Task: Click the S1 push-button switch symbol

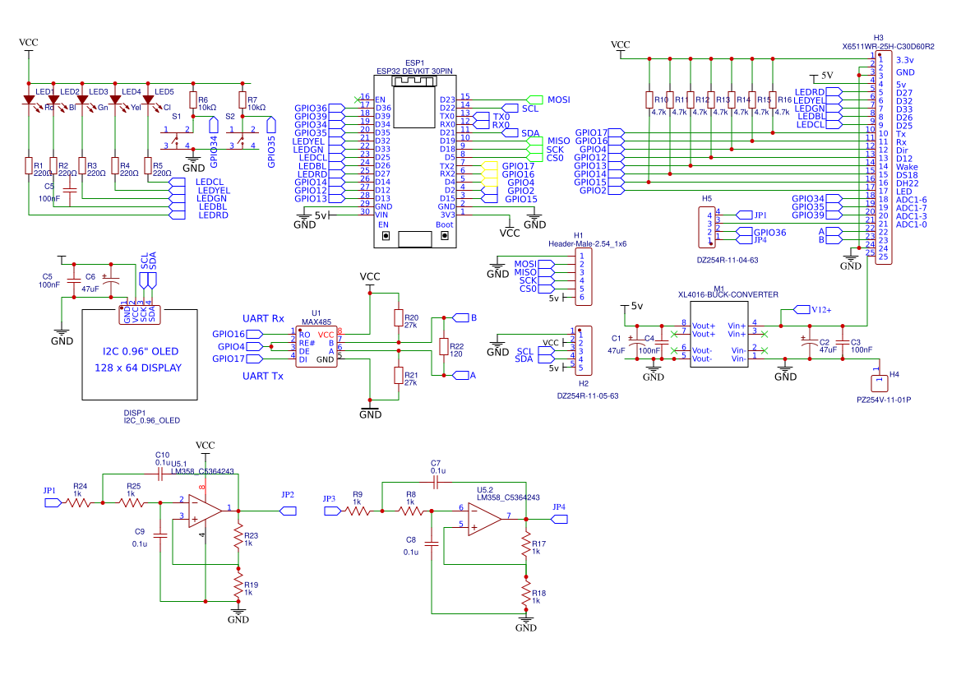Action: (177, 139)
